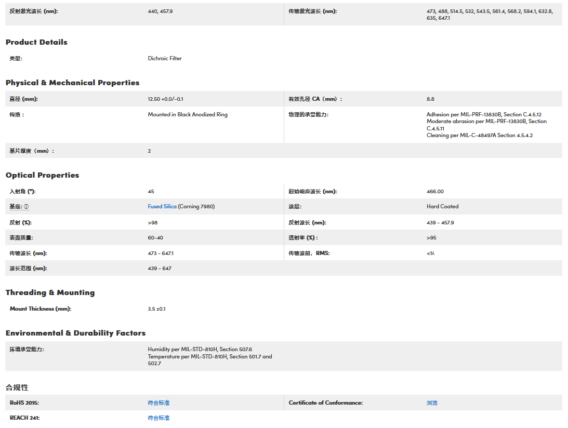568x428 pixels.
Task: Click the Environmental & Durability Factors heading
Action: click(75, 333)
